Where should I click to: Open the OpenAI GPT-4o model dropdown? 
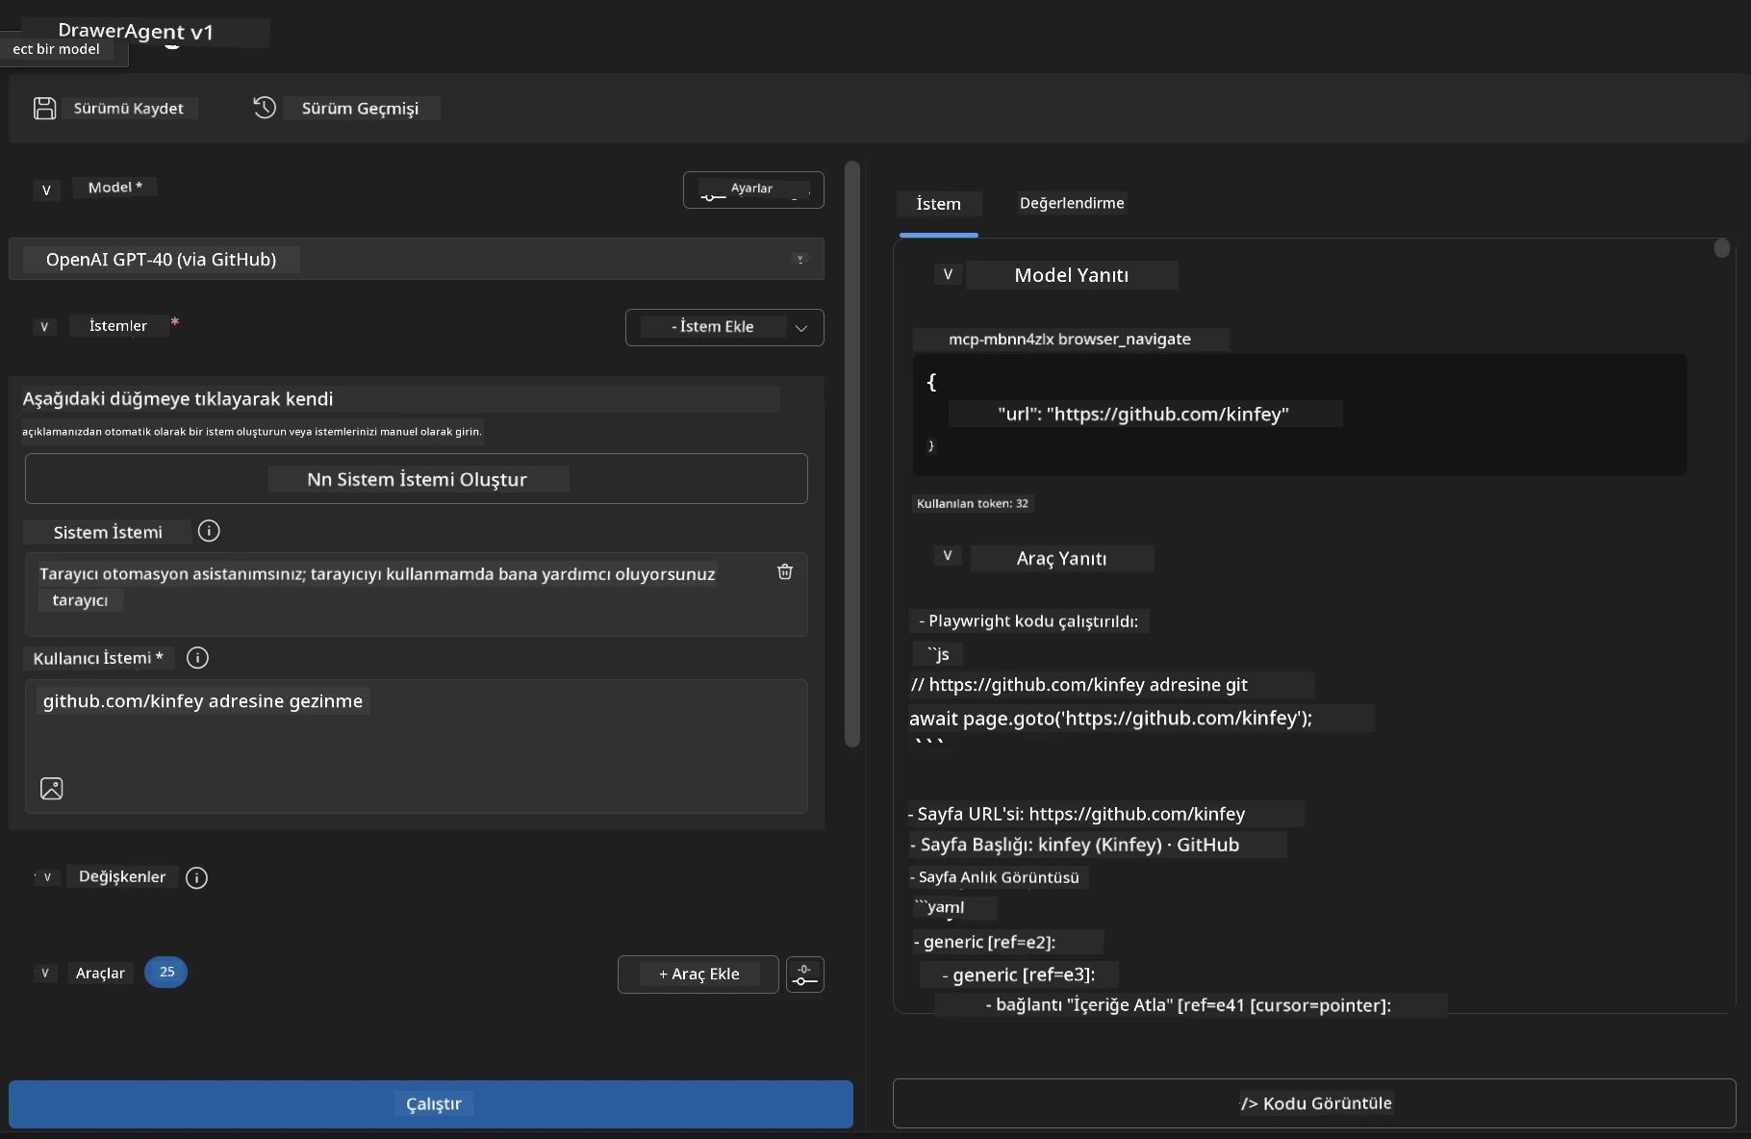[x=417, y=259]
